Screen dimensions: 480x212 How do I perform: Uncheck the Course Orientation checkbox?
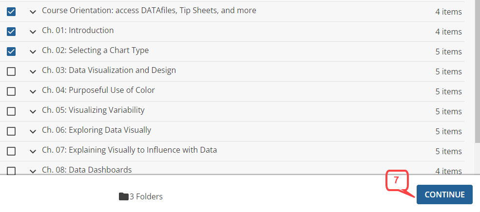pos(11,12)
